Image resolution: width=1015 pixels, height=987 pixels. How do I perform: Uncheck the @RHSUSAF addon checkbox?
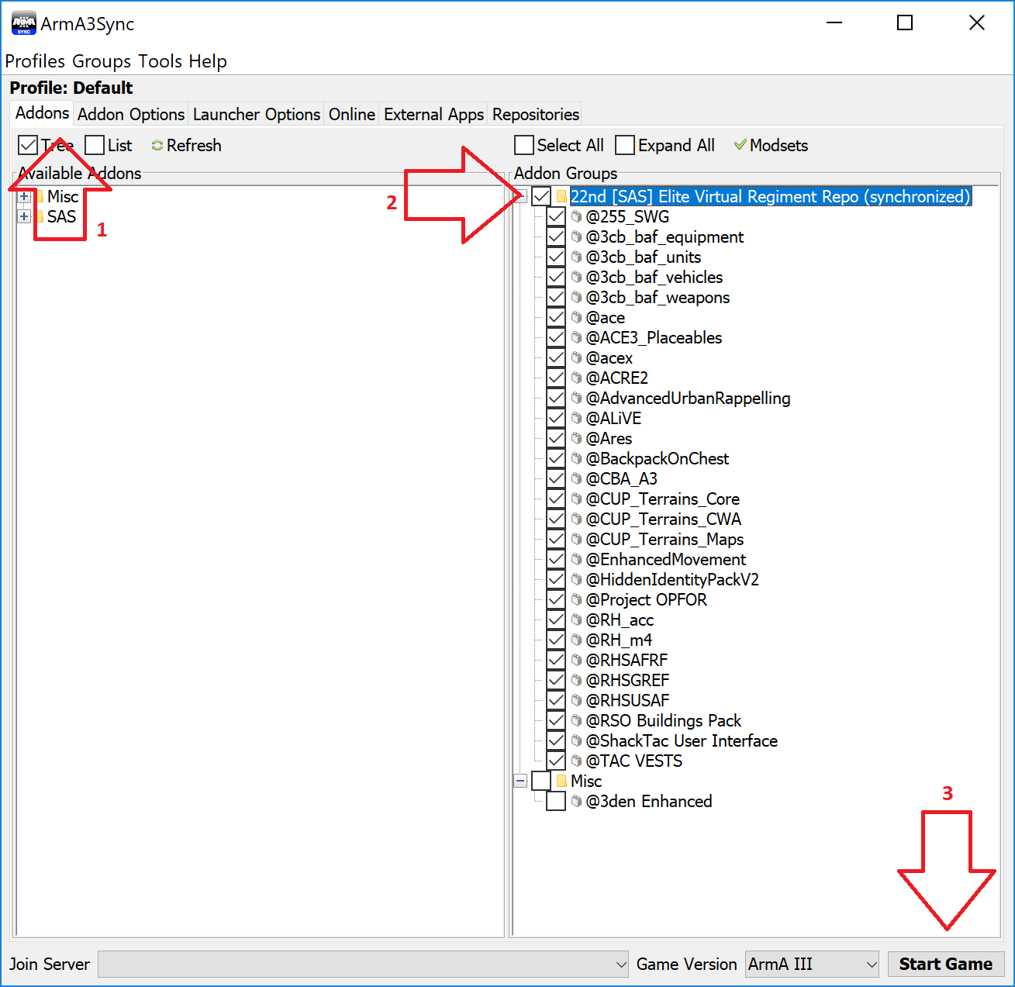click(x=555, y=700)
